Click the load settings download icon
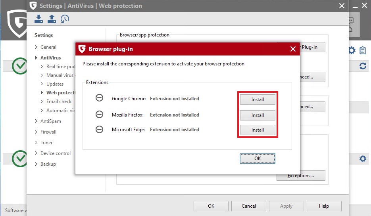This screenshot has height=216, width=371. point(38,19)
